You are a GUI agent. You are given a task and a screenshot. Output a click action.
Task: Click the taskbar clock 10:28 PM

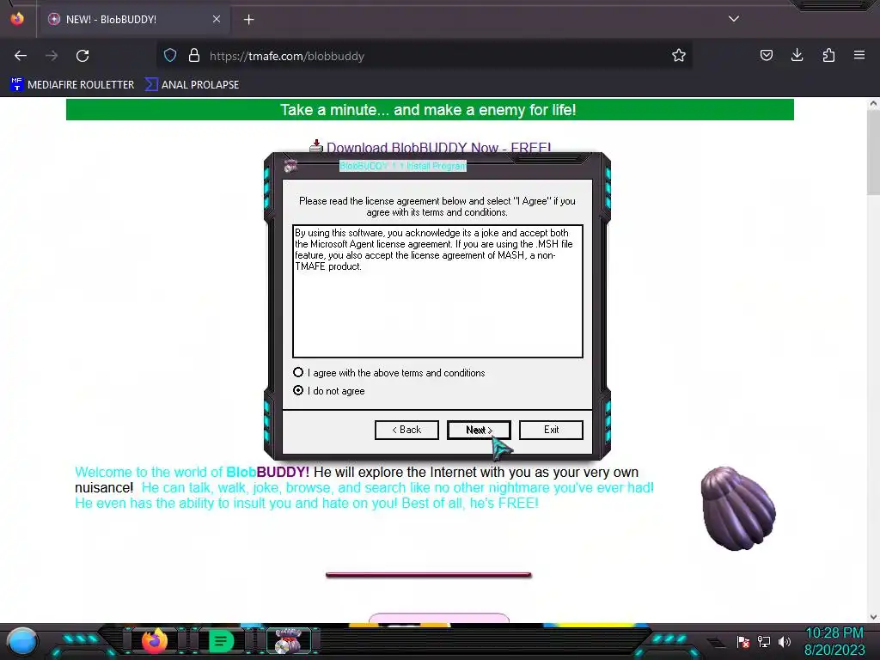click(834, 633)
